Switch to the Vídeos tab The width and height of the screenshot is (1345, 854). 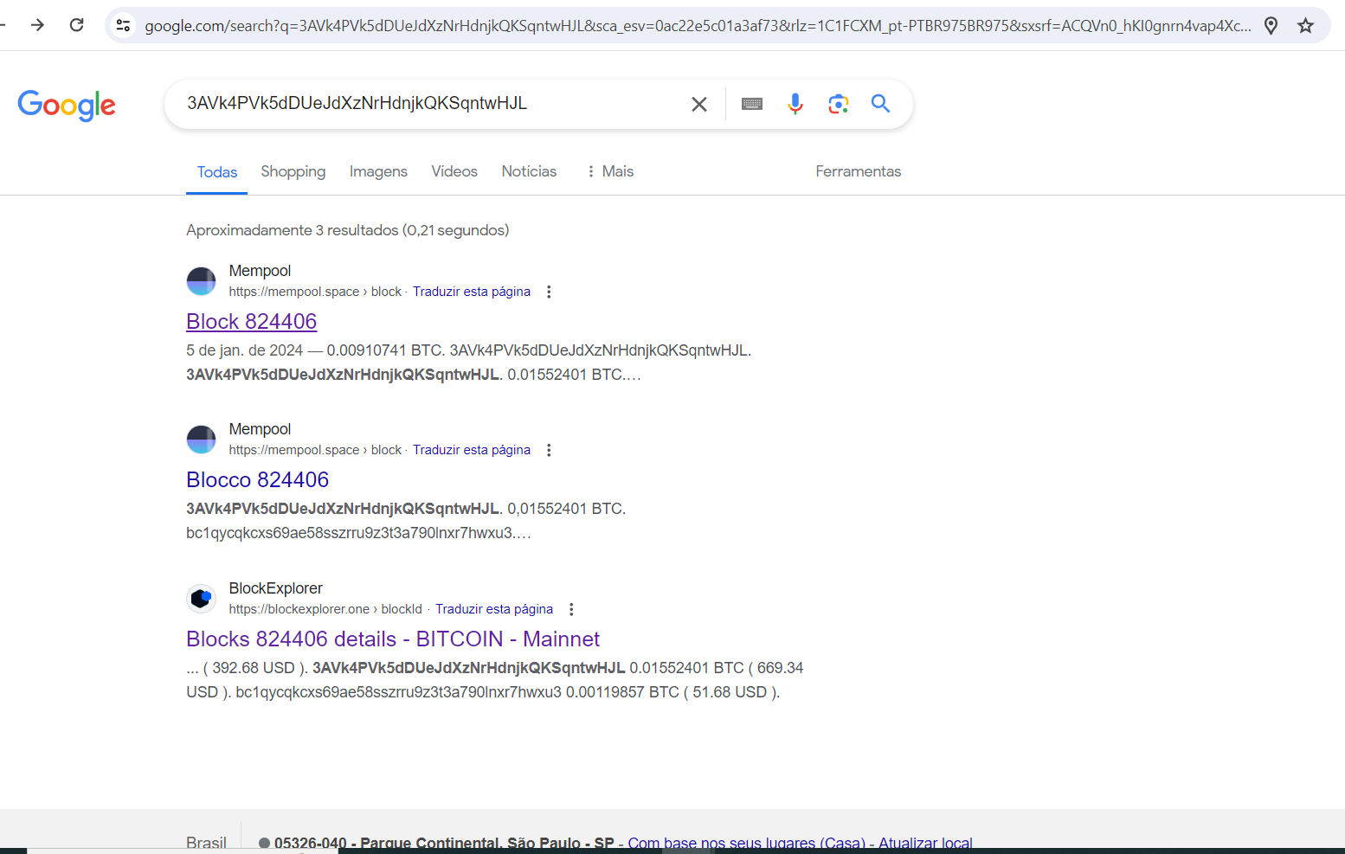coord(454,171)
